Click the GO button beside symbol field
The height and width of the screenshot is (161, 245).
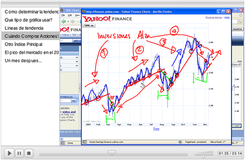tap(74, 101)
